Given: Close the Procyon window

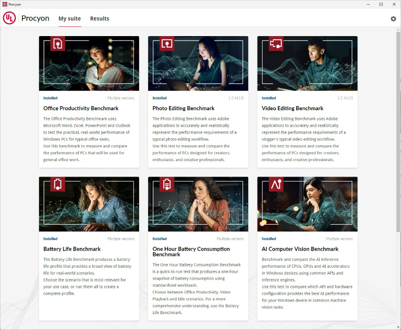Looking at the screenshot, I should pos(394,4).
